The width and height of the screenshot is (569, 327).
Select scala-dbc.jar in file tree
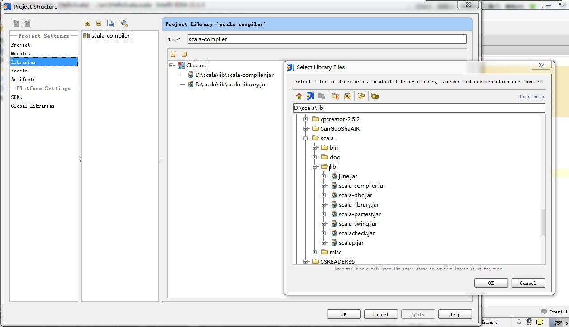click(x=355, y=195)
